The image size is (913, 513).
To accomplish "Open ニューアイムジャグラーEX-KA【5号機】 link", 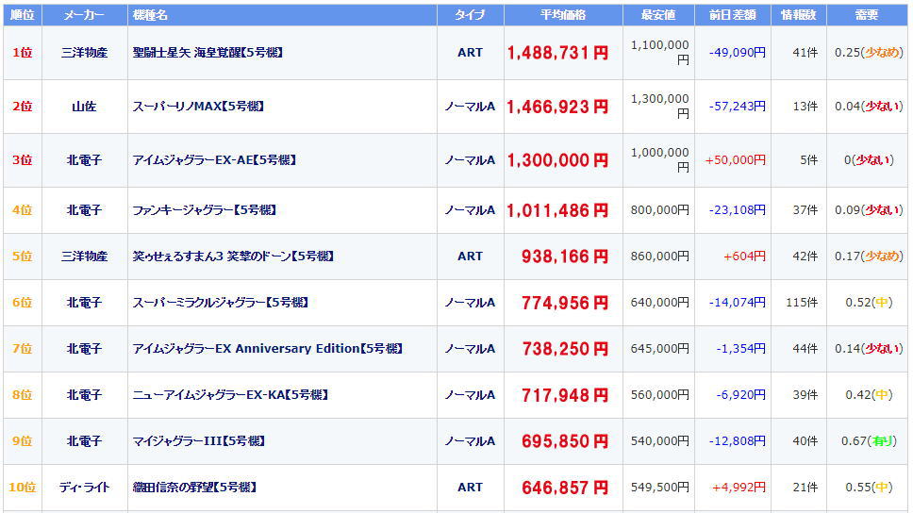I will pyautogui.click(x=230, y=395).
